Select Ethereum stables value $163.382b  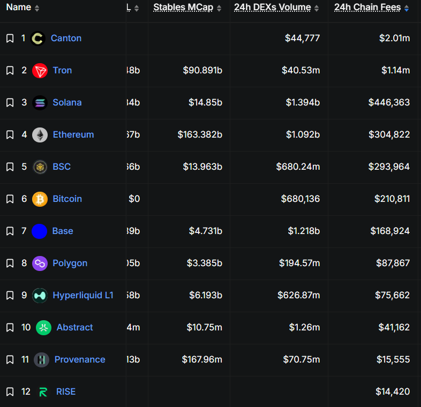tap(200, 134)
